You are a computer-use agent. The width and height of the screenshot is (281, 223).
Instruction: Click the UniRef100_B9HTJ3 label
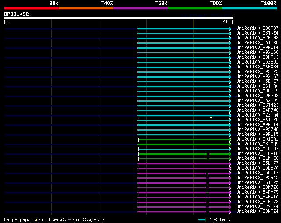pos(257,57)
